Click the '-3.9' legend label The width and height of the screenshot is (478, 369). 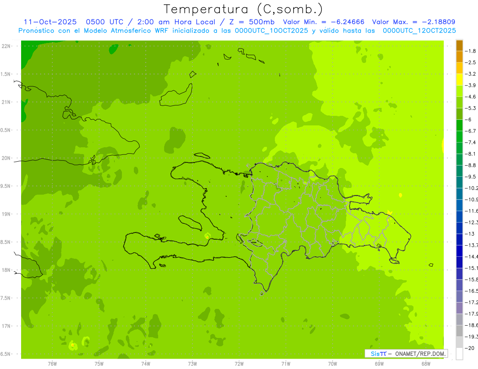tap(470, 85)
